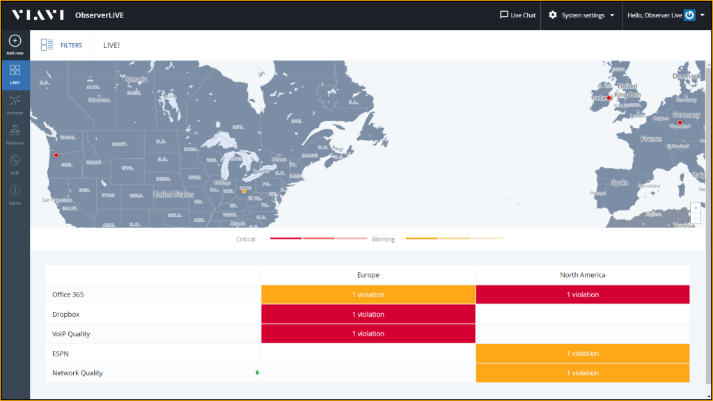
Task: Open Office 365 Europe violation cell
Action: [368, 294]
